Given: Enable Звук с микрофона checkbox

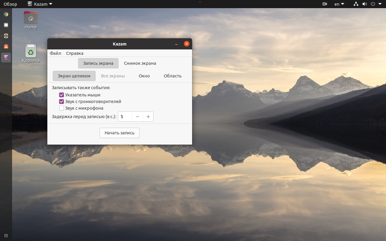Looking at the screenshot, I should pos(62,108).
